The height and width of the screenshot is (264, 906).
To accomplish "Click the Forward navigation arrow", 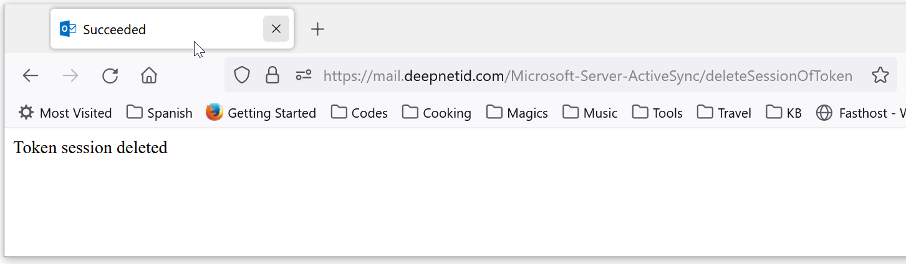I will 70,76.
